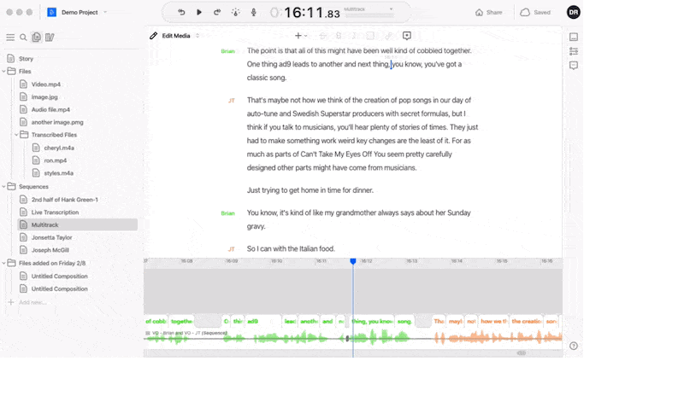684x419 pixels.
Task: Click 'Just trying to get home in time for dinner.'
Action: click(310, 190)
